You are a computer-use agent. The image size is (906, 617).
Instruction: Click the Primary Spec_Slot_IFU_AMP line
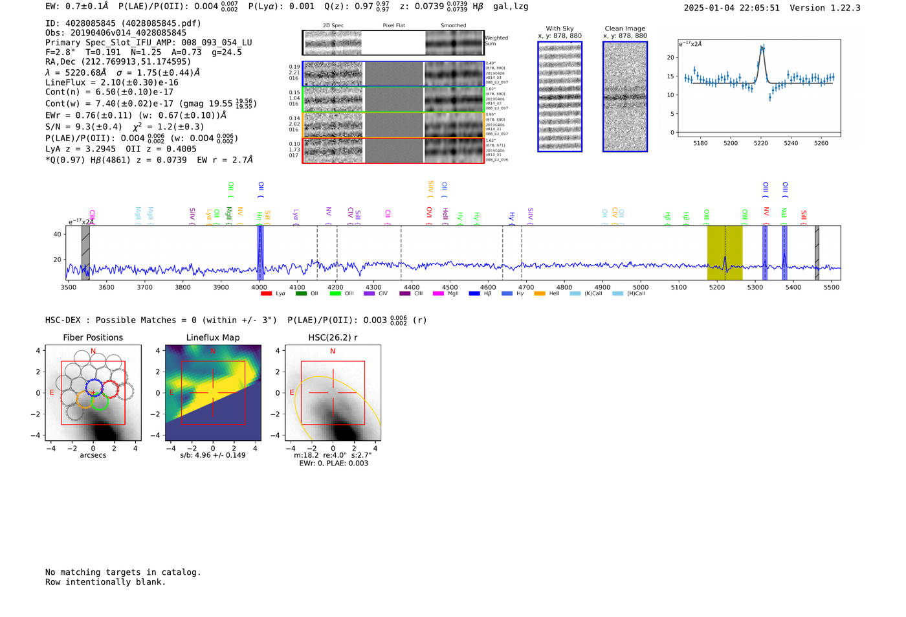pyautogui.click(x=149, y=43)
